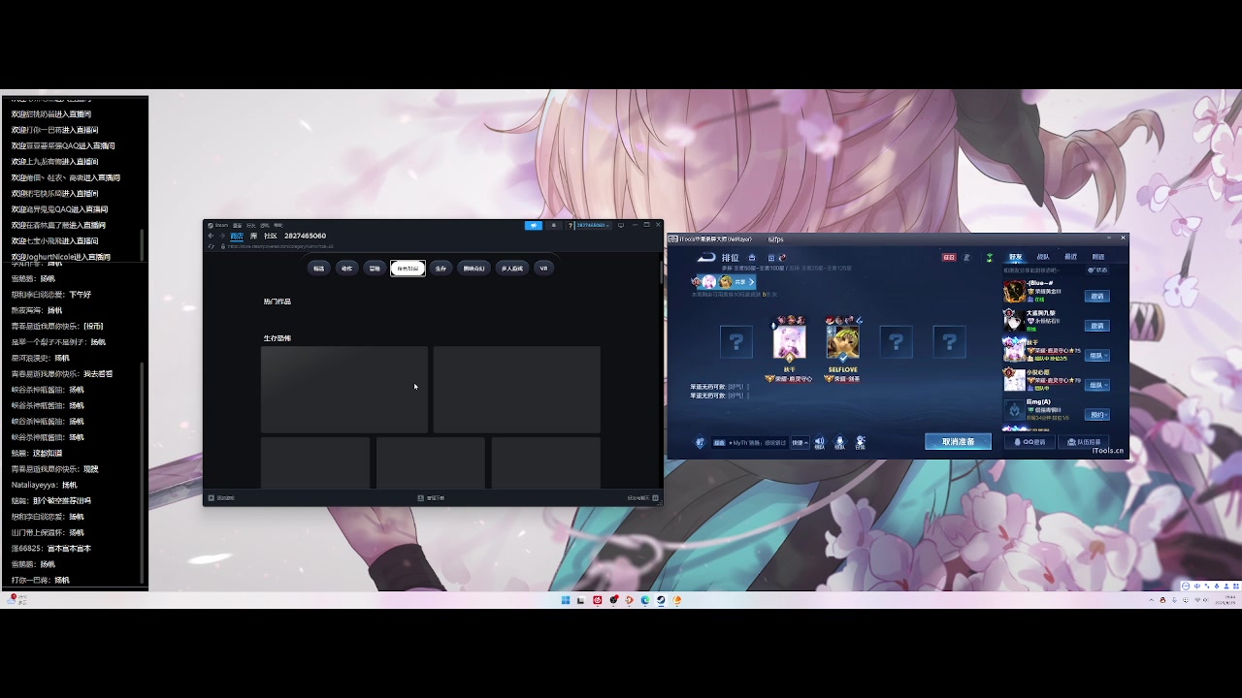Click the square icon next to home

pyautogui.click(x=771, y=258)
